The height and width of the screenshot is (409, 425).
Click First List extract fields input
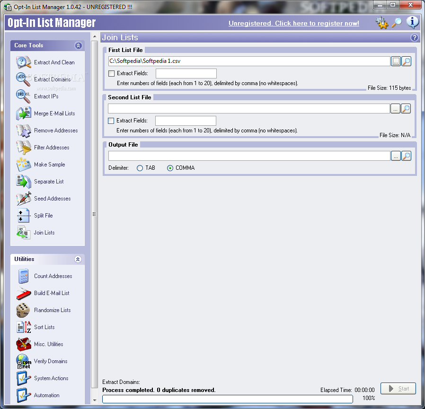click(186, 73)
